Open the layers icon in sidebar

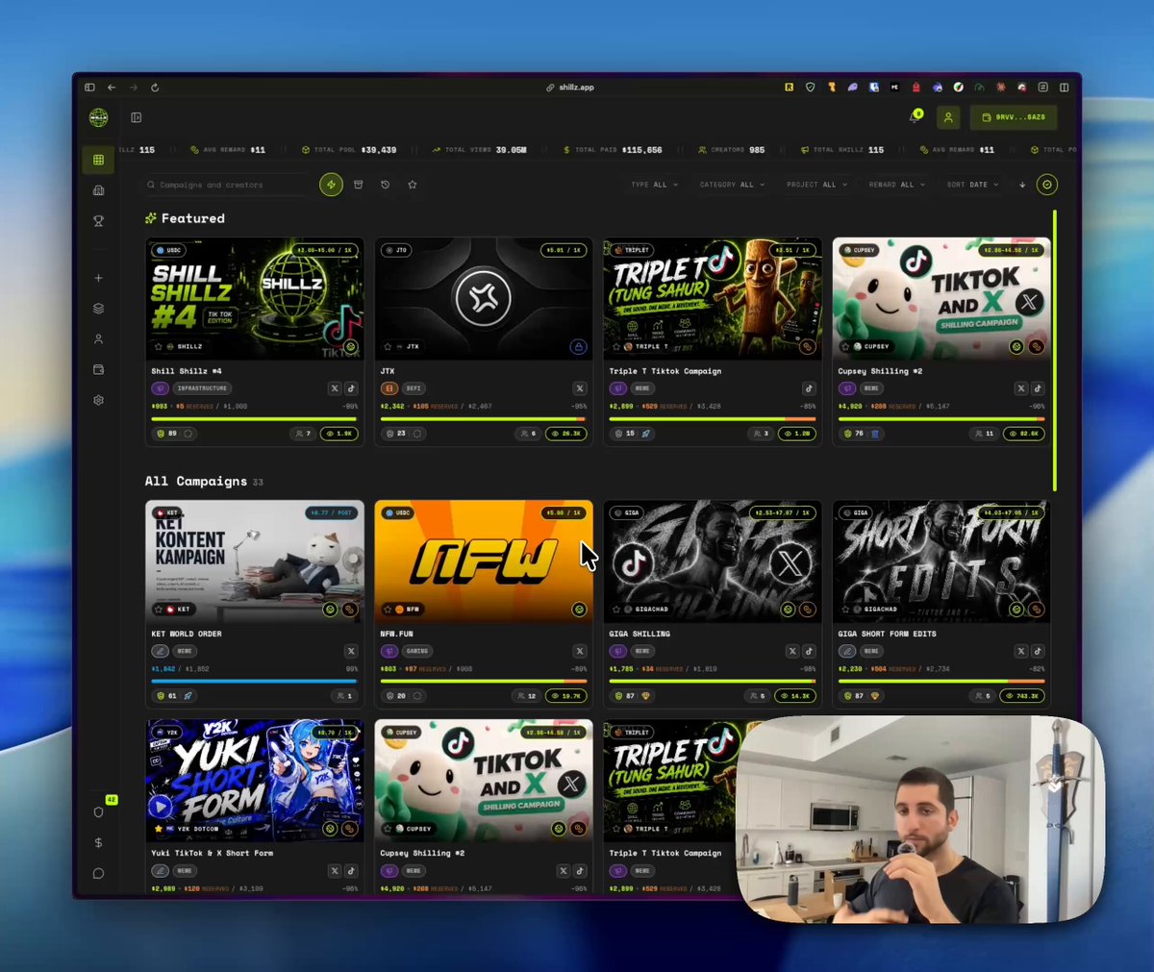click(98, 309)
